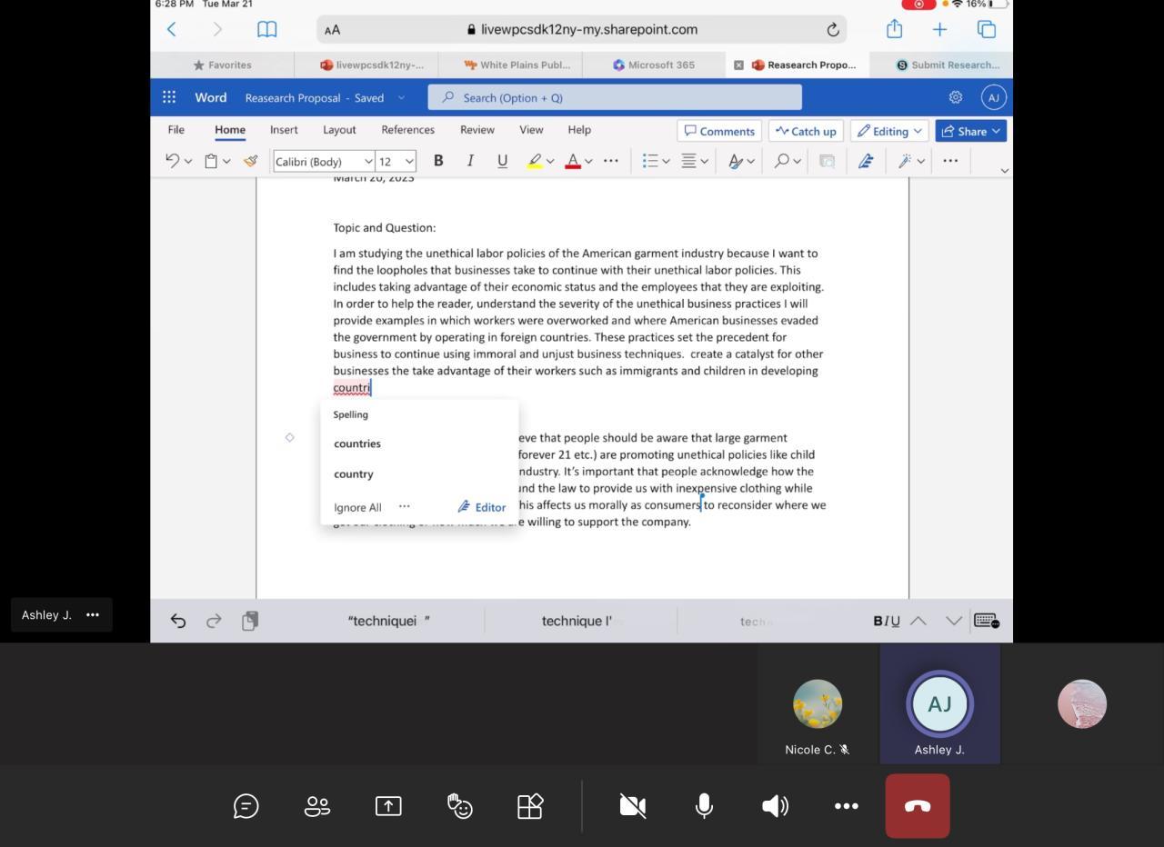Expand the font size 12 dropdown
This screenshot has width=1164, height=847.
coord(396,161)
